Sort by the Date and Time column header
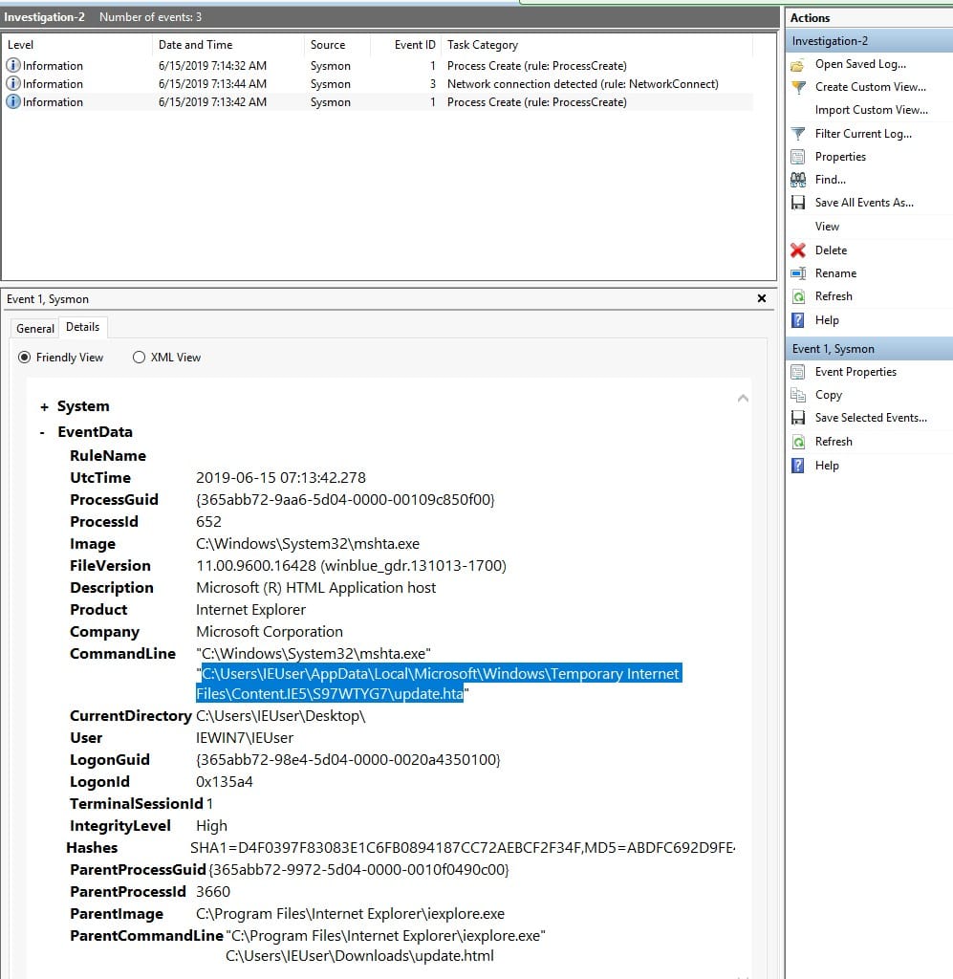Screen dimensions: 953x979 (x=228, y=45)
